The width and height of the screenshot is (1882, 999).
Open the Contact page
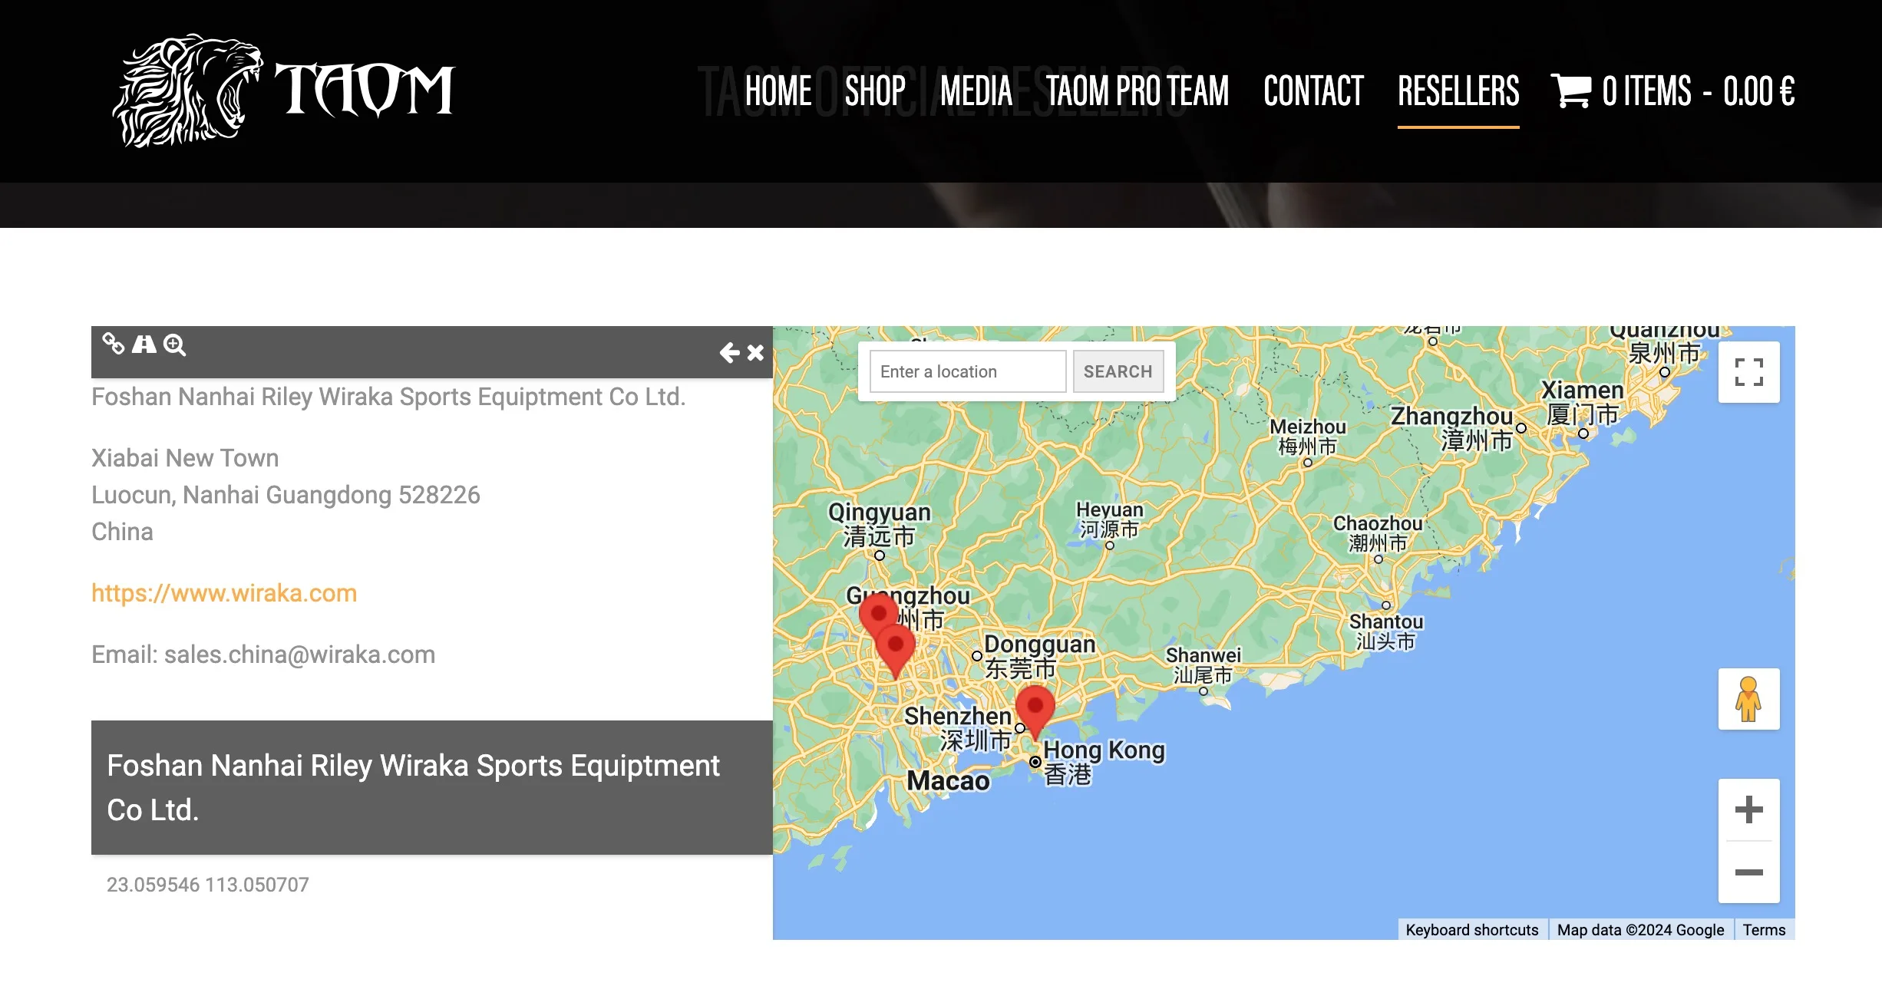[x=1313, y=91]
